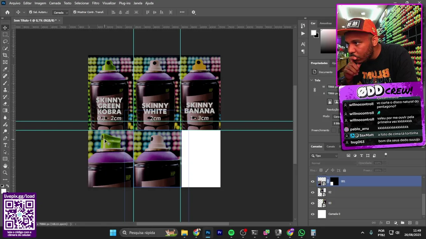Open Move tool preset picker arrow
Viewport: 426px width, 239px height.
click(x=24, y=12)
